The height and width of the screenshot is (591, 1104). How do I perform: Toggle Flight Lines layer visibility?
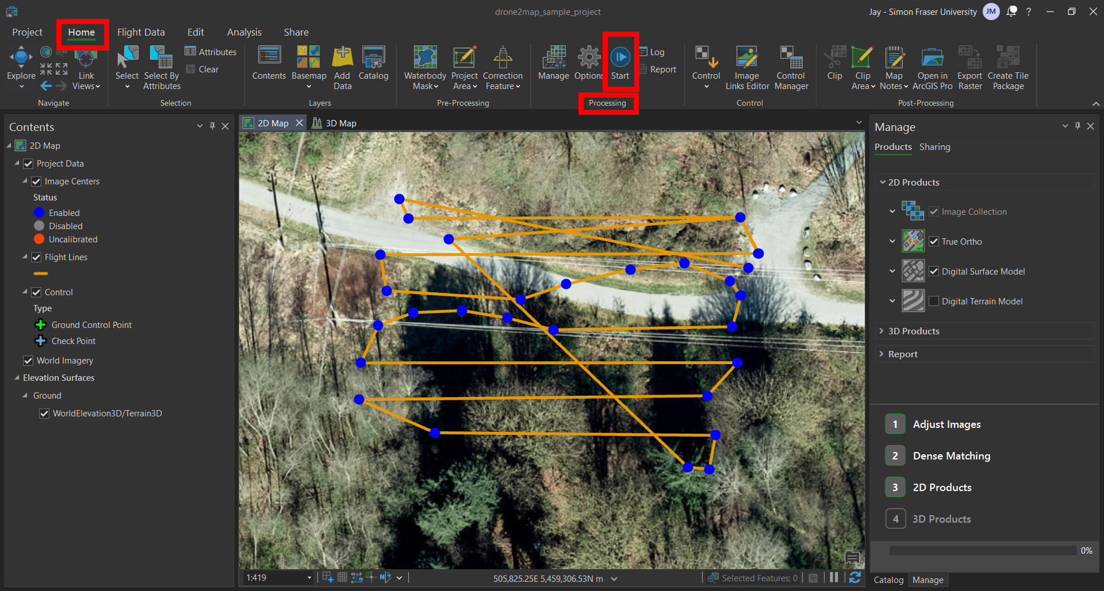(36, 257)
